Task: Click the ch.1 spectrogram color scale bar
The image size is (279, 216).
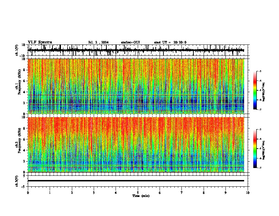Action: point(255,90)
